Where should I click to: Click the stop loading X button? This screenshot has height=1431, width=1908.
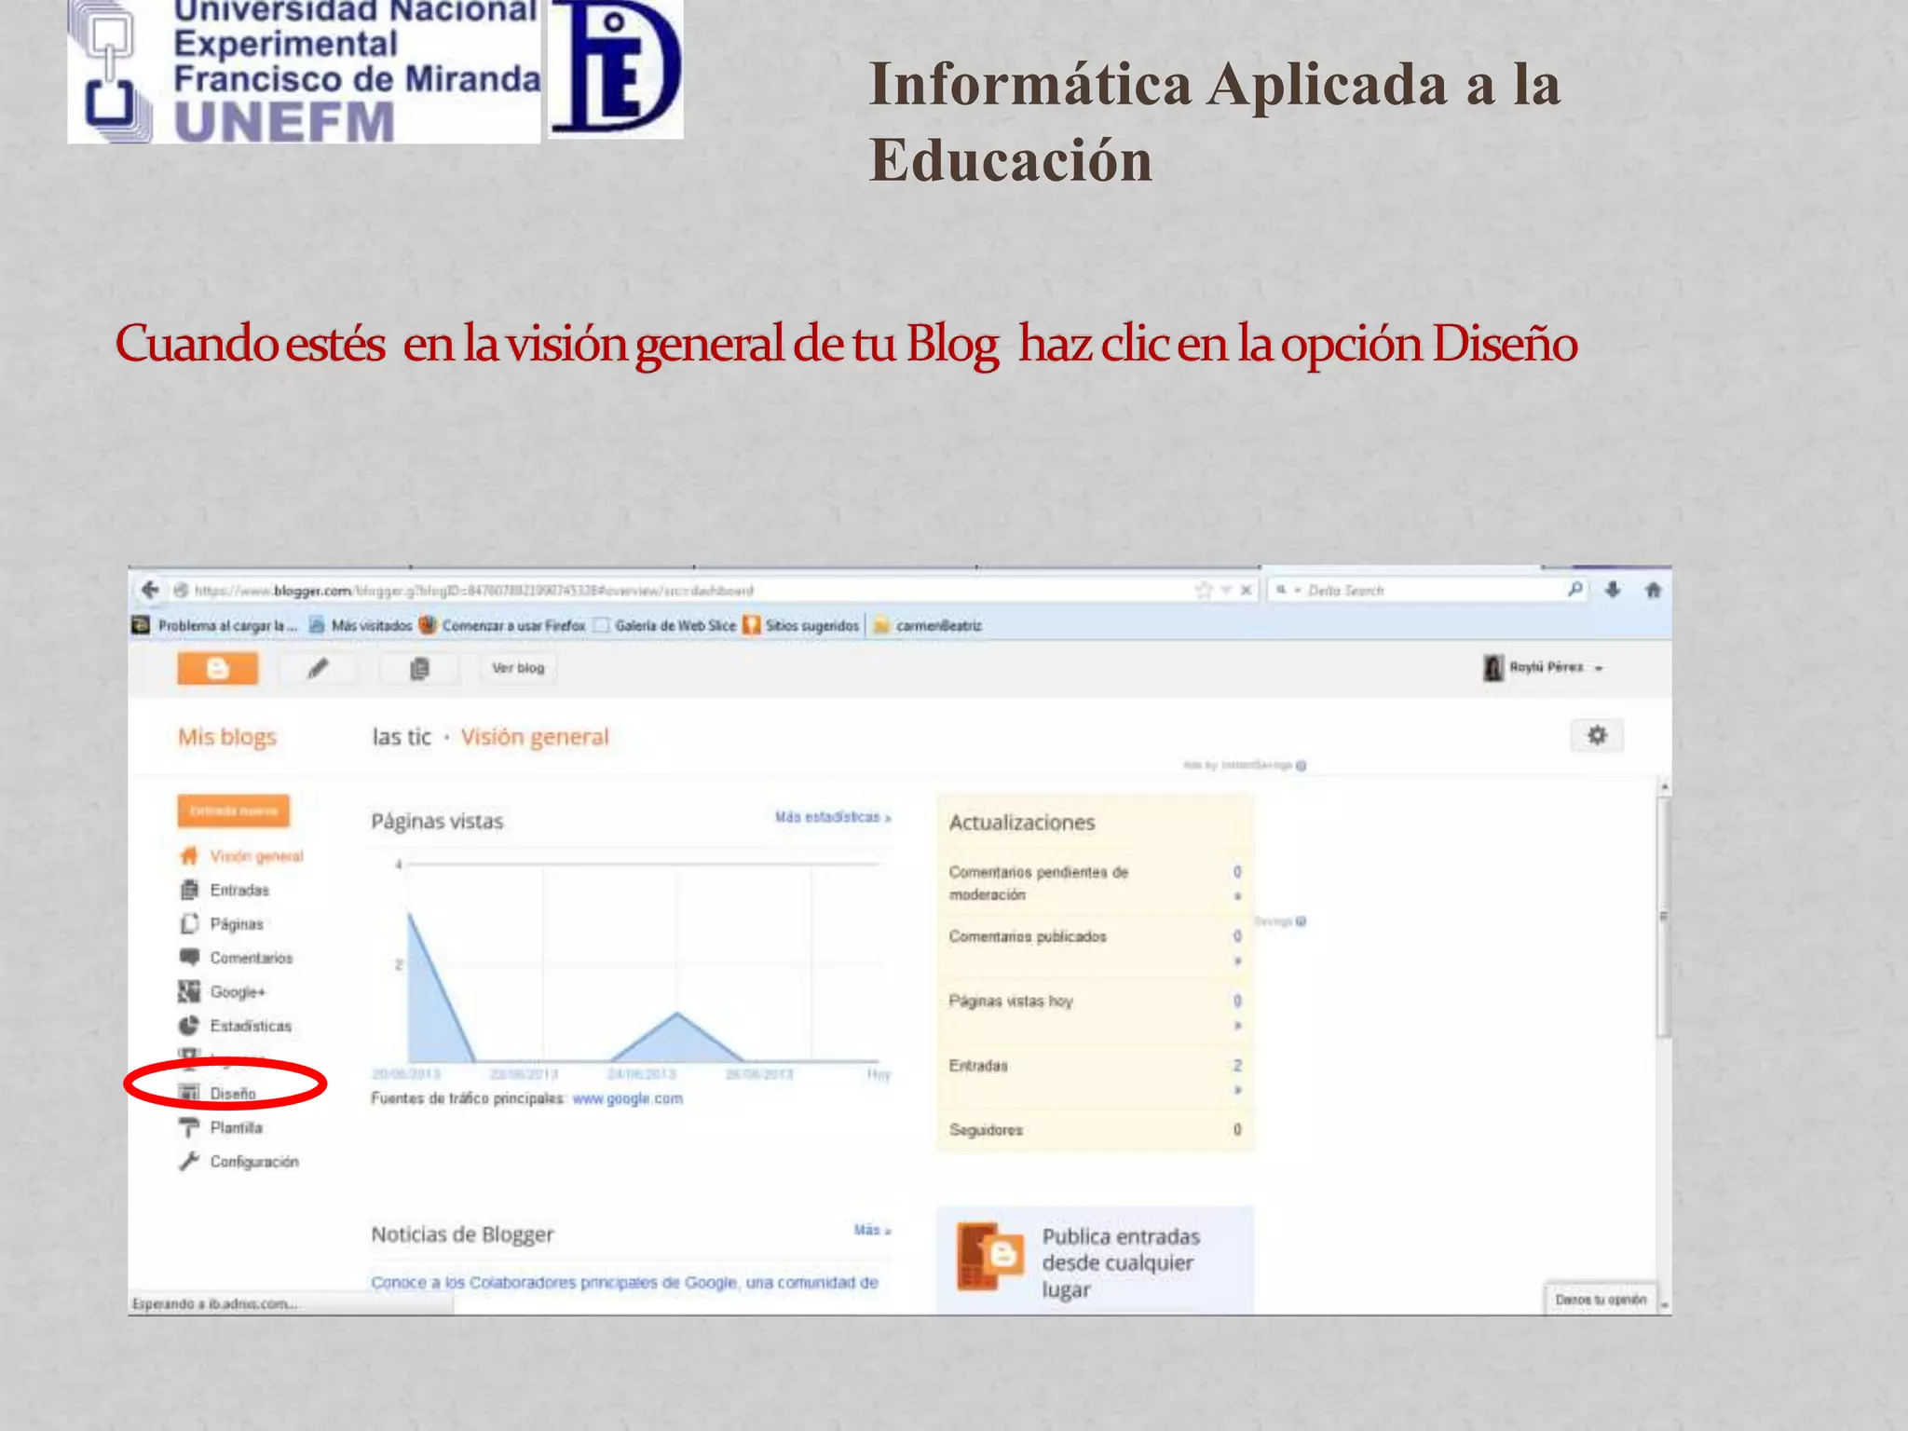point(1246,590)
